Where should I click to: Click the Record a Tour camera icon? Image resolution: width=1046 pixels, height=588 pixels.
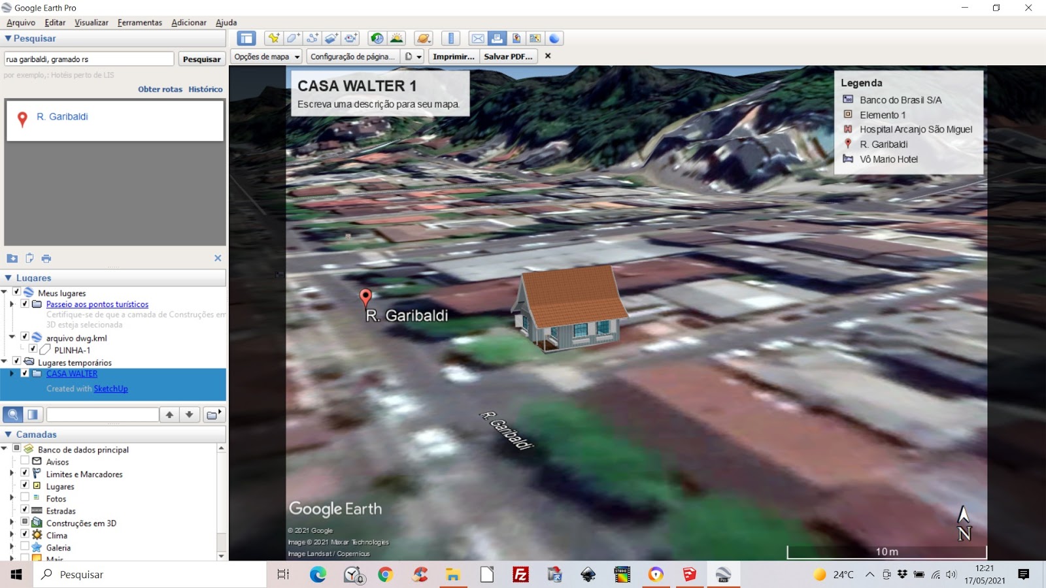351,39
